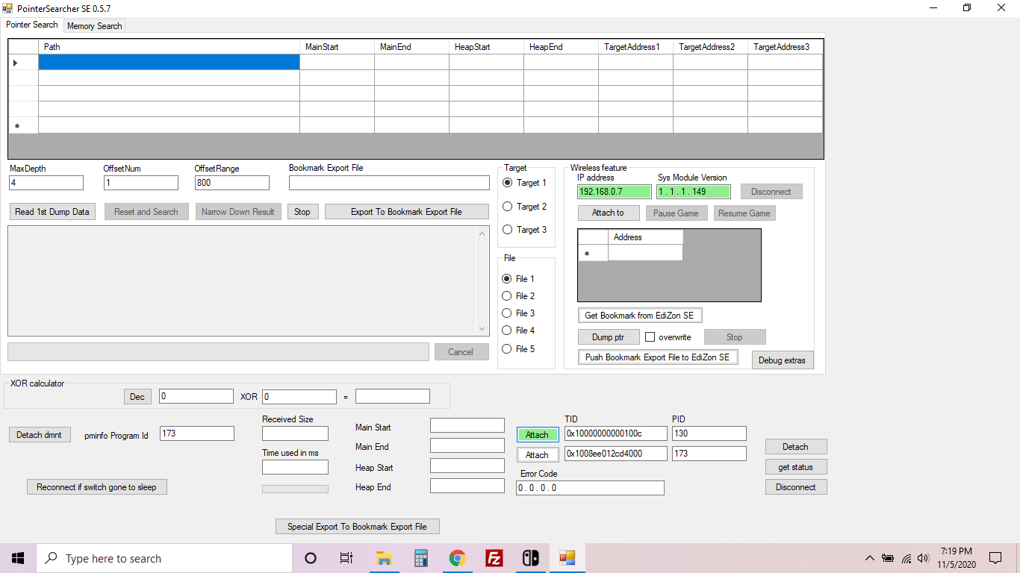Select the Target 3 radio button

tap(508, 230)
